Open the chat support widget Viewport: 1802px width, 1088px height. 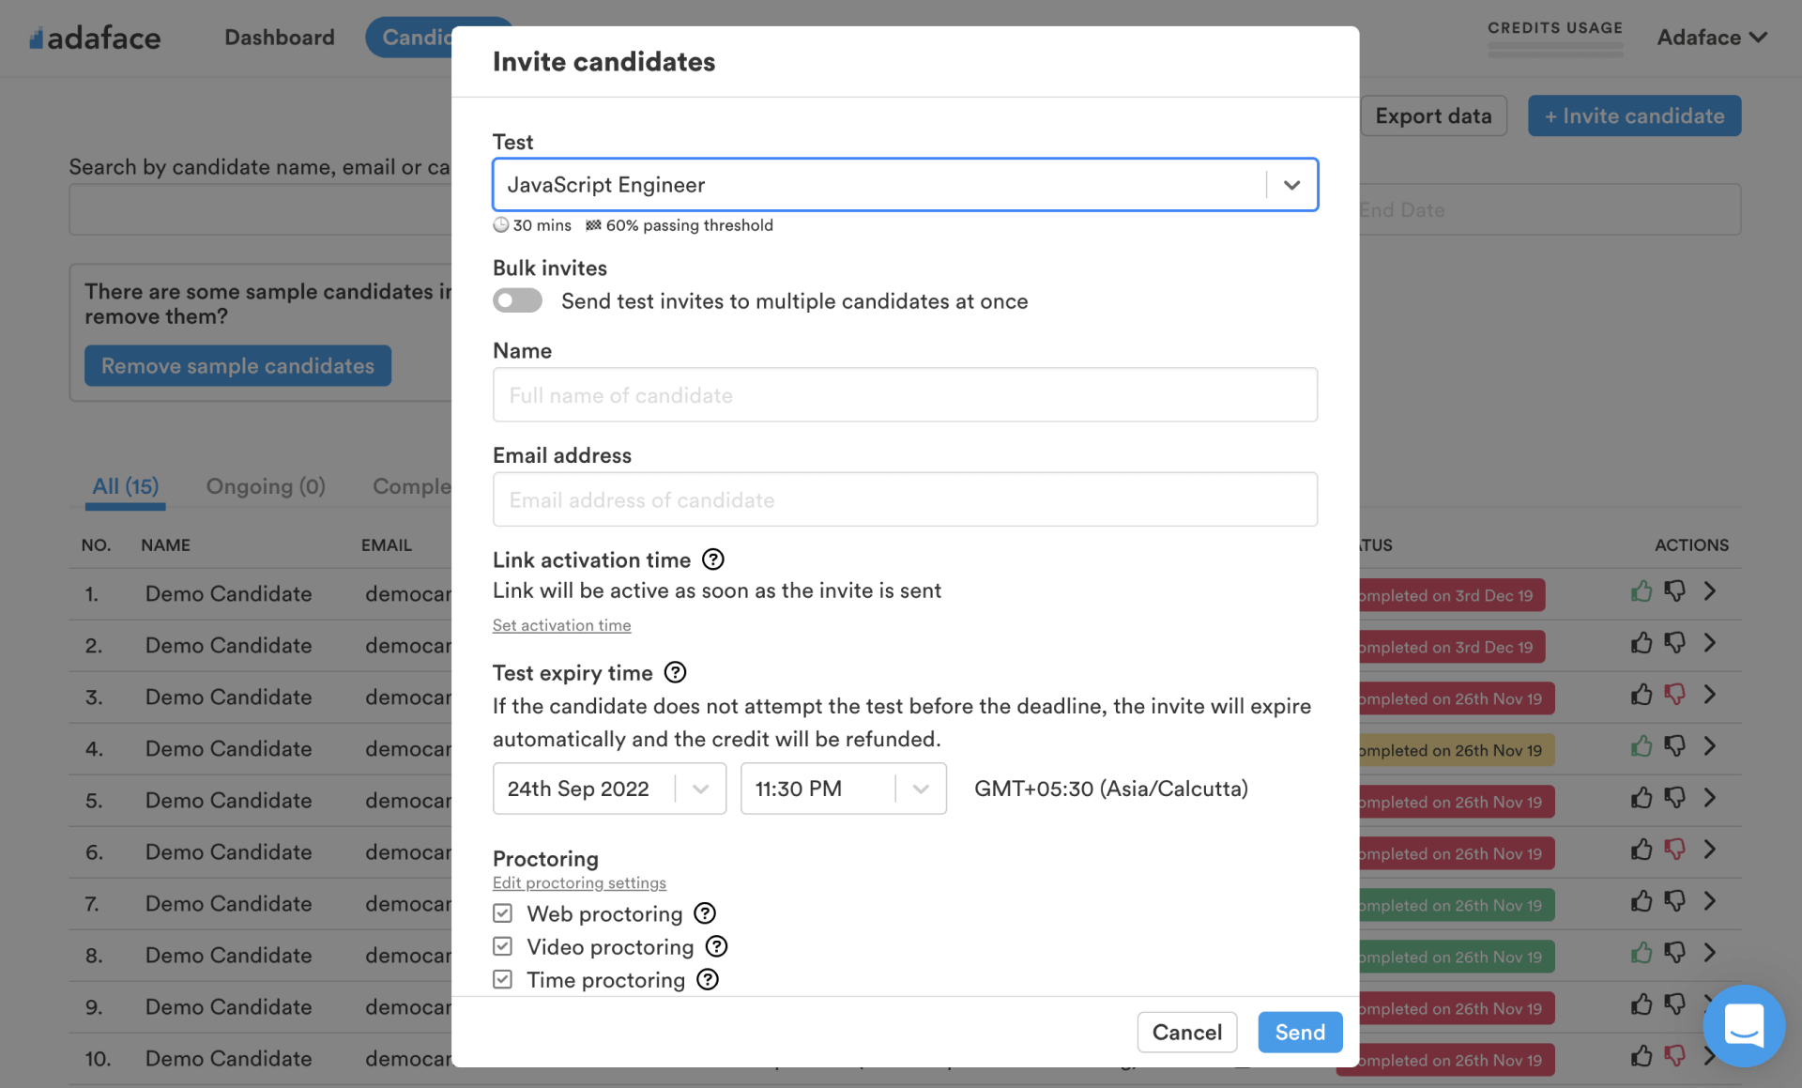[1743, 1025]
